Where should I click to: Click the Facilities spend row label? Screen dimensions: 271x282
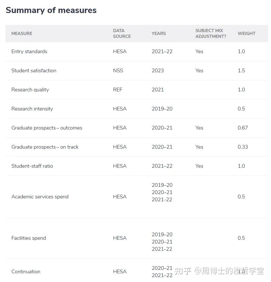pos(29,238)
